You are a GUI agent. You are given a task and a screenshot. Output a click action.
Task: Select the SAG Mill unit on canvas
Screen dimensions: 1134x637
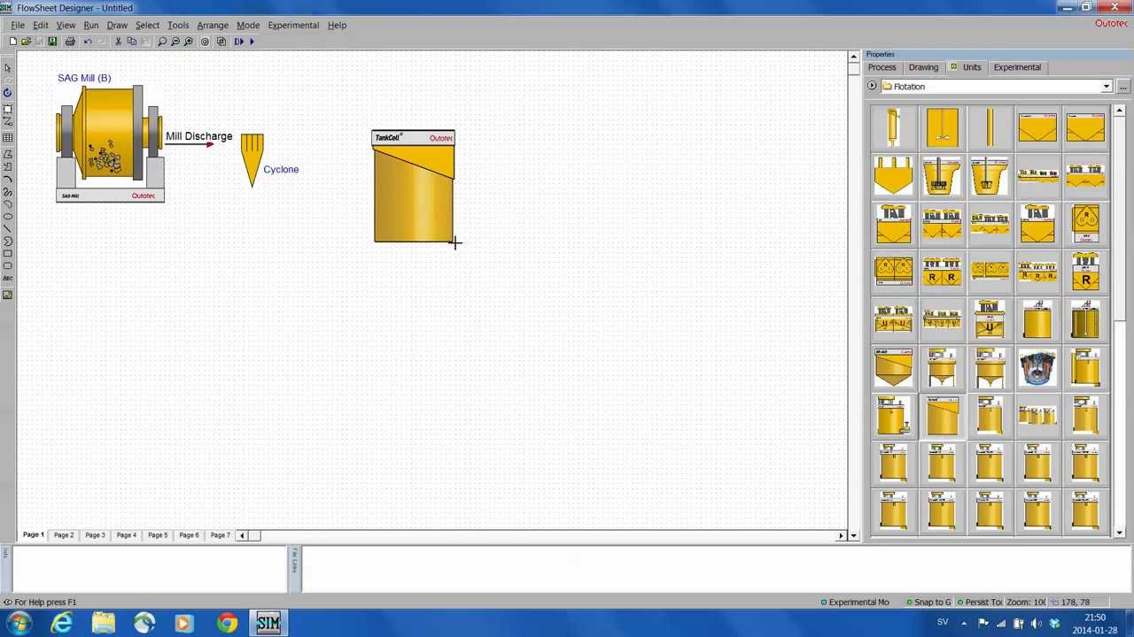tap(110, 143)
